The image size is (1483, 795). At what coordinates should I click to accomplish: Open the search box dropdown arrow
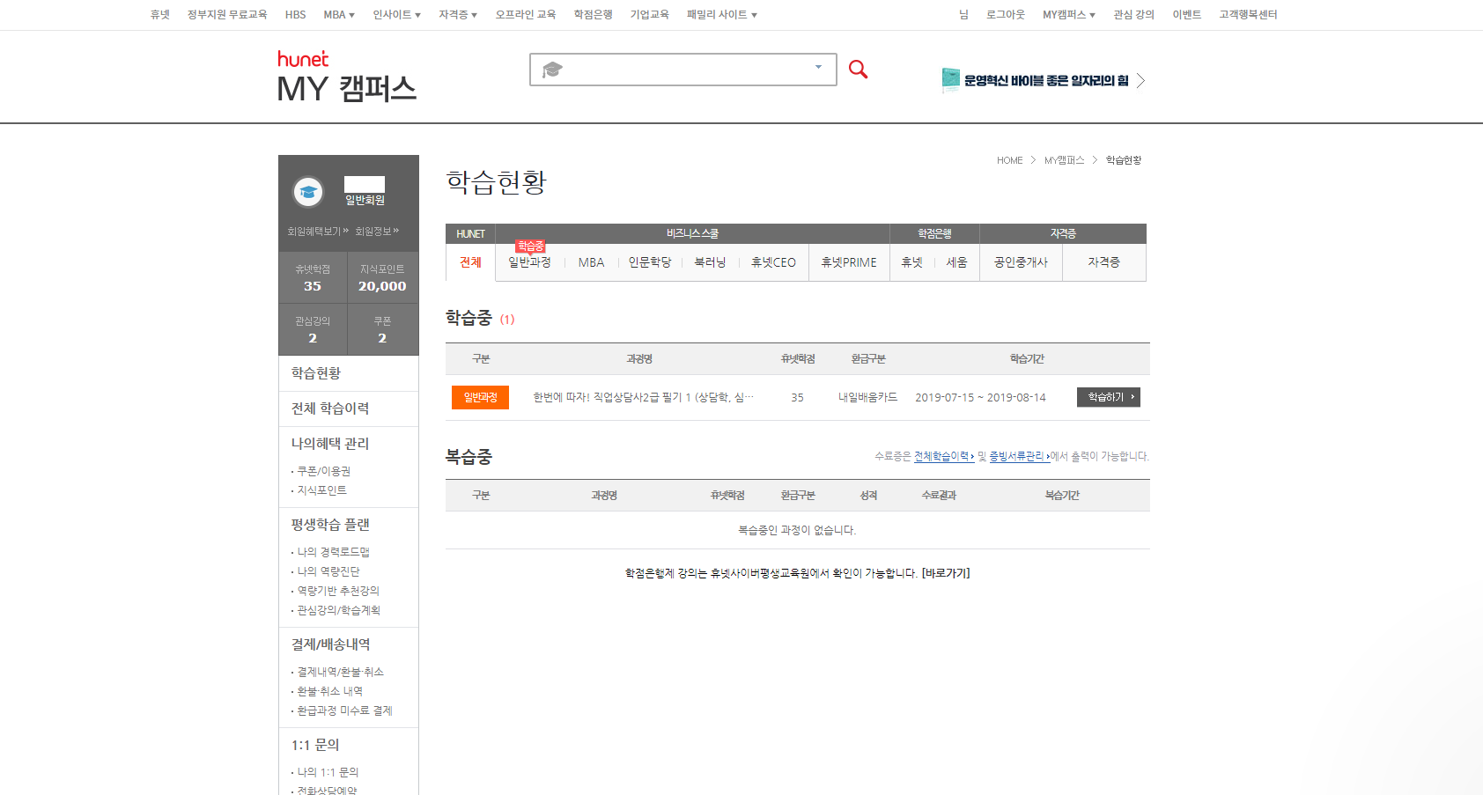pyautogui.click(x=818, y=67)
